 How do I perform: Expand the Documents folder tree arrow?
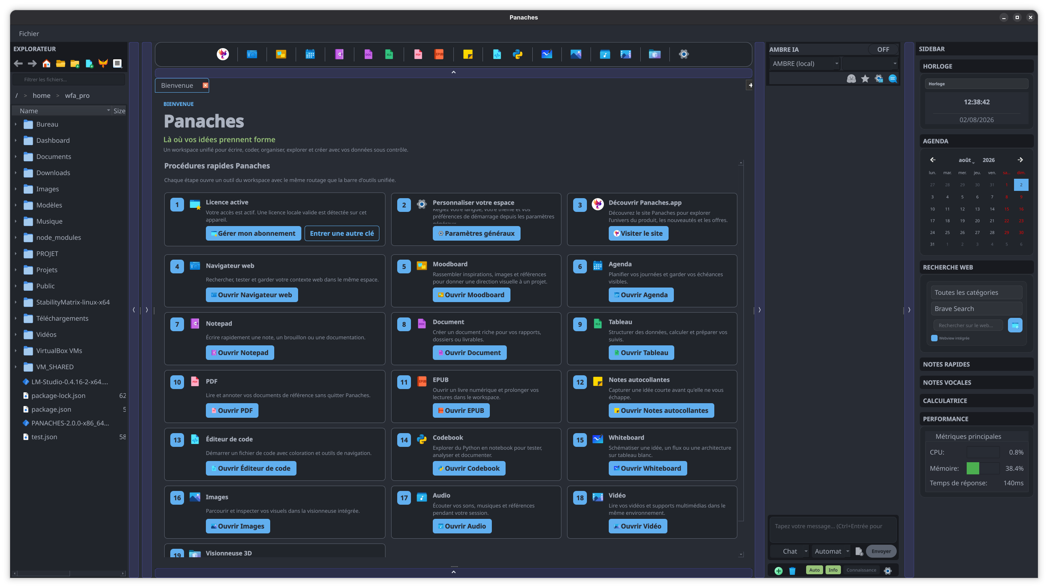click(x=15, y=157)
